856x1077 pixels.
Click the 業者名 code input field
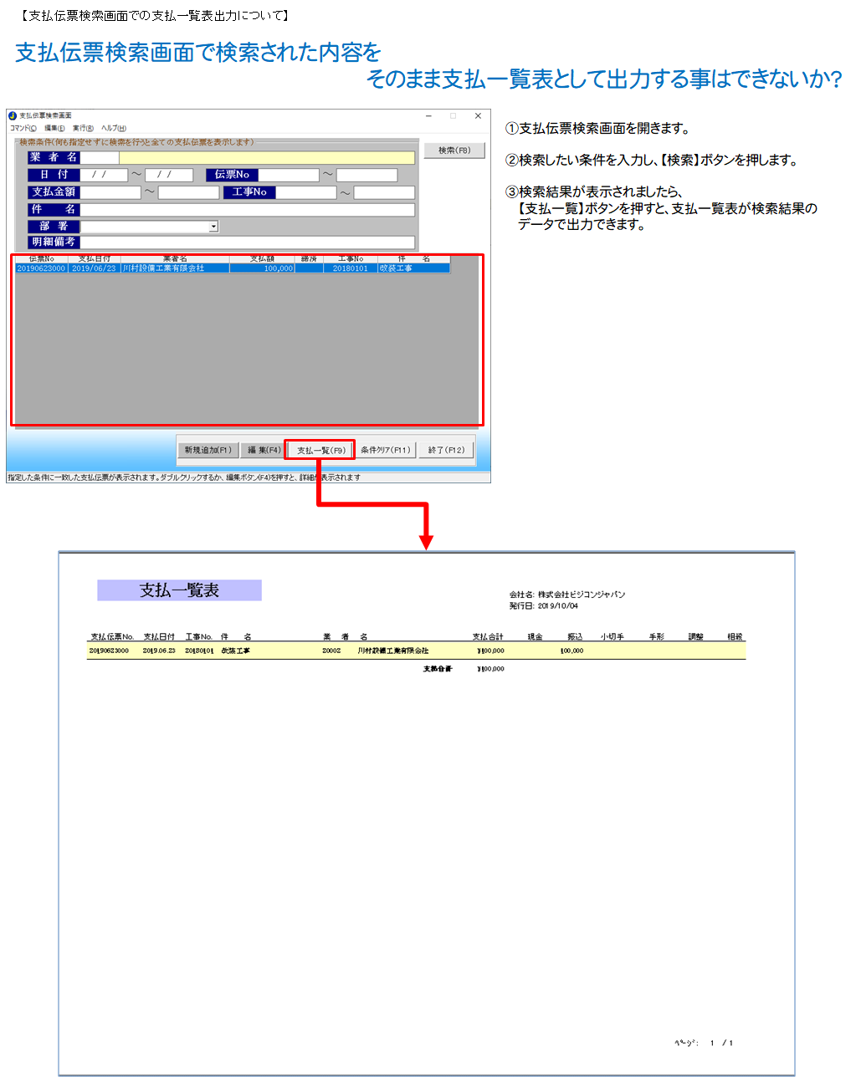tap(100, 158)
